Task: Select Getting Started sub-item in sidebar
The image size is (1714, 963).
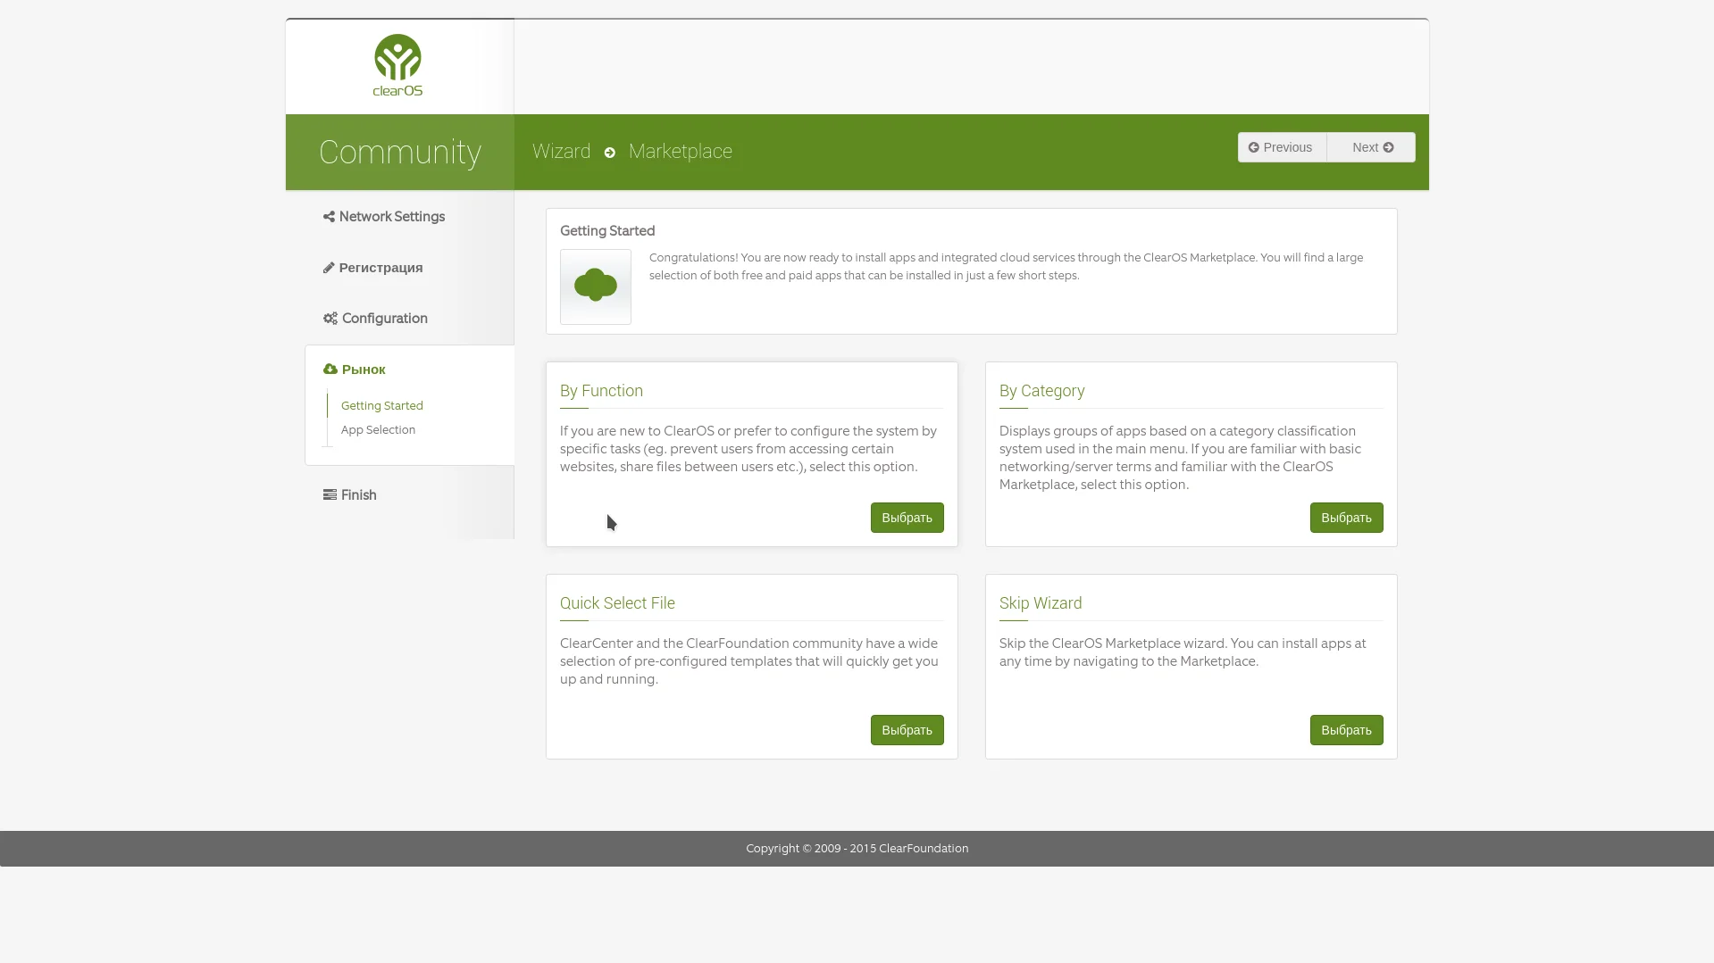Action: click(x=382, y=406)
